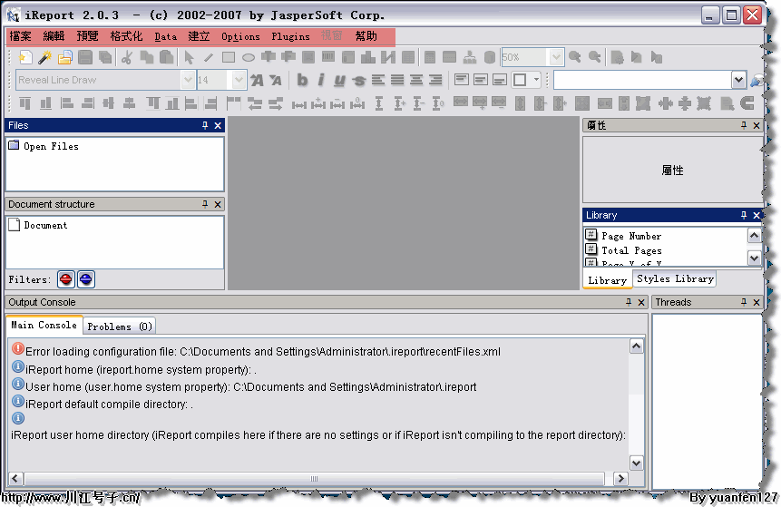
Task: Increase font size icon
Action: click(257, 80)
